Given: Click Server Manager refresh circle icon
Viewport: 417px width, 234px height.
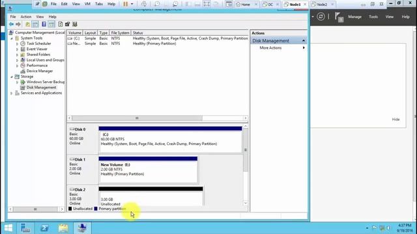Looking at the screenshot, I should pyautogui.click(x=321, y=17).
